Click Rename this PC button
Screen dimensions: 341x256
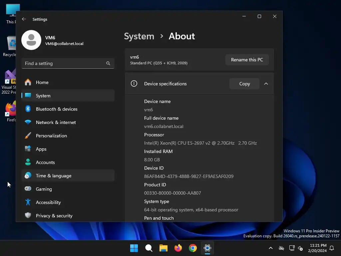point(247,60)
